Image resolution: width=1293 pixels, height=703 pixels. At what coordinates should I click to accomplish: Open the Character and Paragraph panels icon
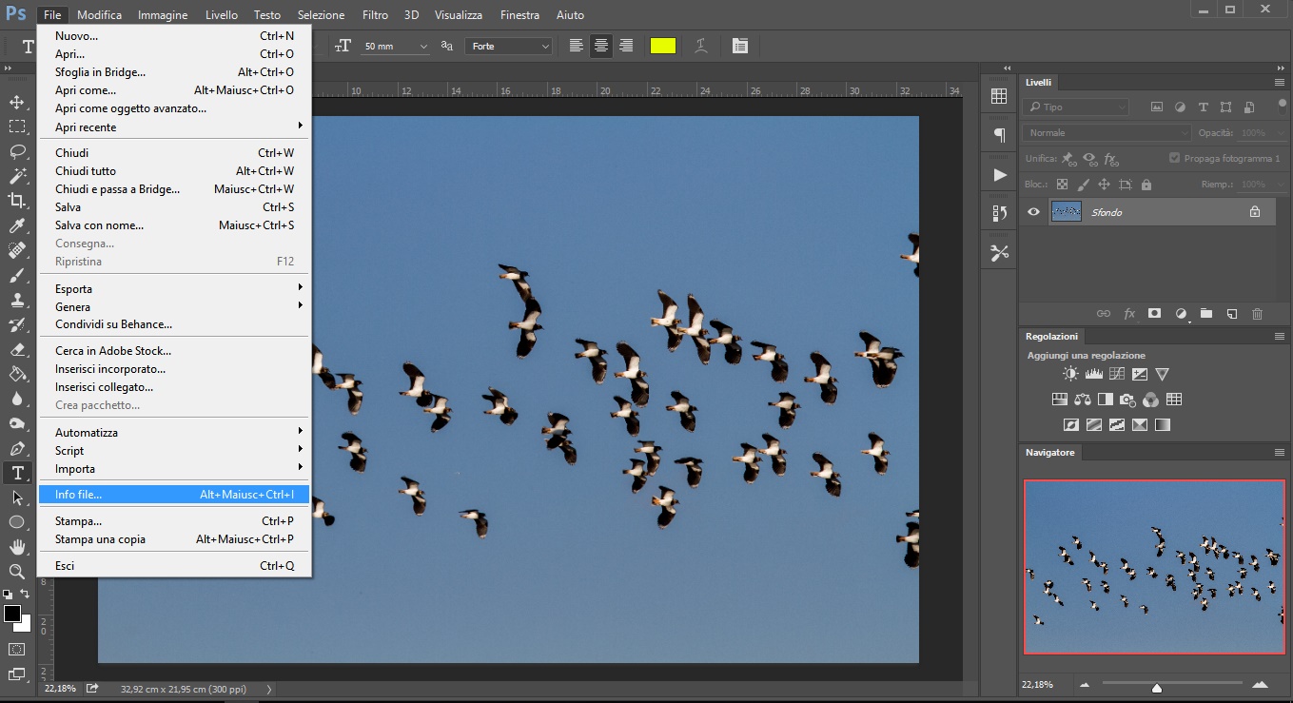740,46
